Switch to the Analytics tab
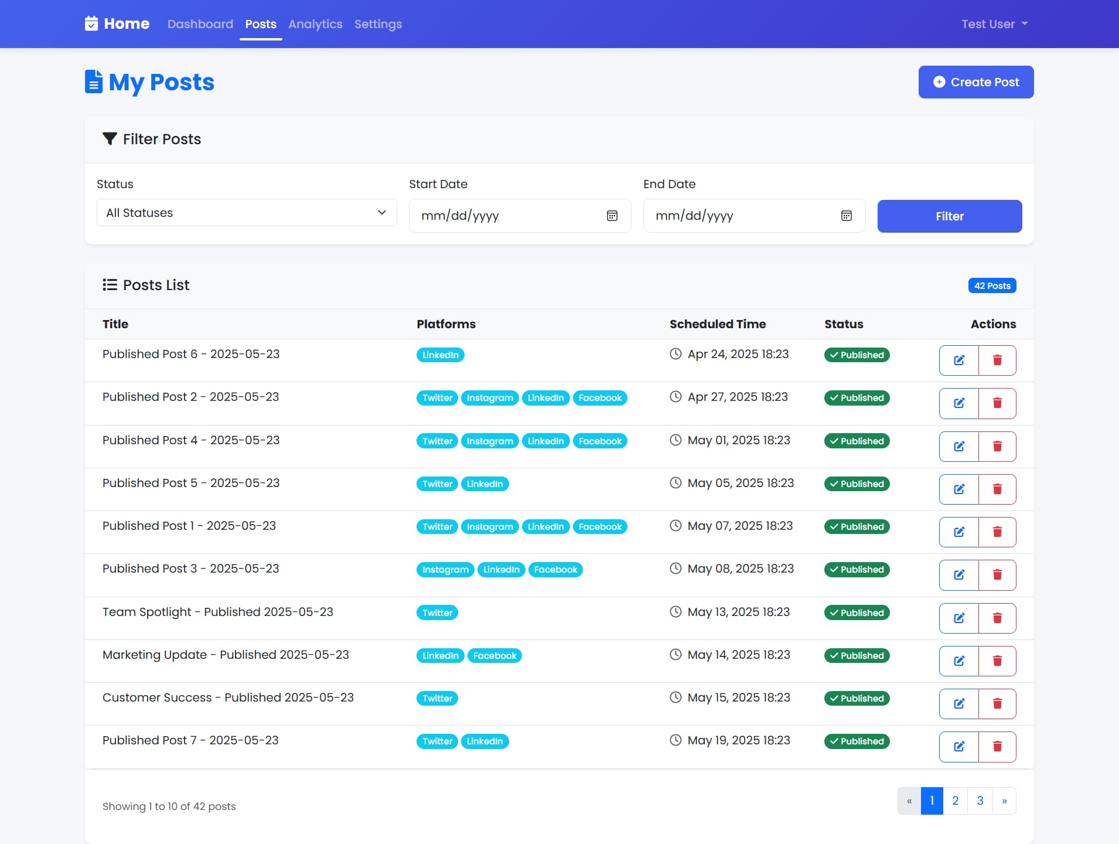The height and width of the screenshot is (844, 1119). coord(315,24)
